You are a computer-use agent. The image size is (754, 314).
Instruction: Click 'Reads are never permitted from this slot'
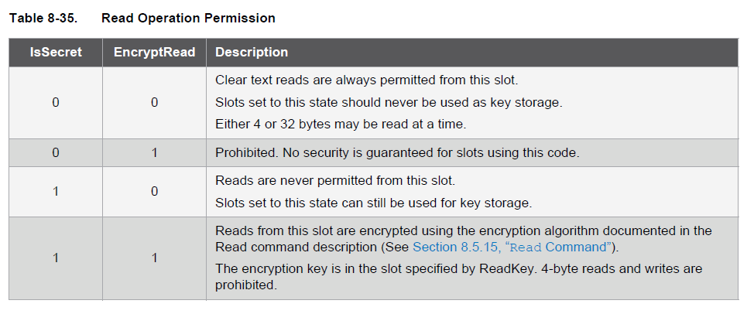click(335, 181)
